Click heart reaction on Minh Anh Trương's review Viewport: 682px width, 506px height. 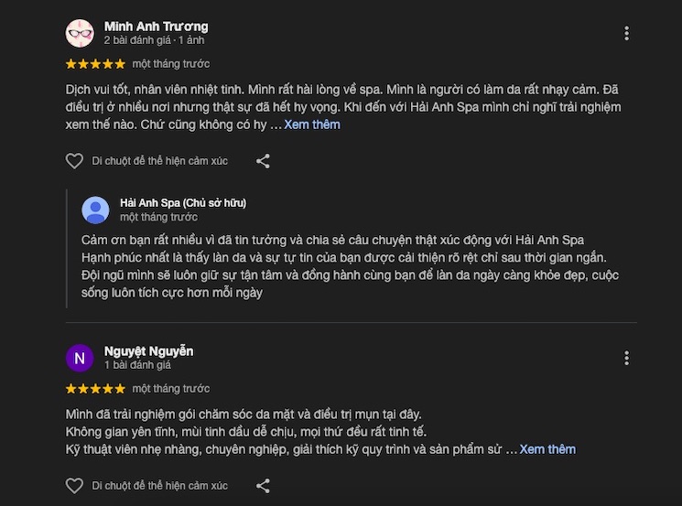tap(74, 161)
